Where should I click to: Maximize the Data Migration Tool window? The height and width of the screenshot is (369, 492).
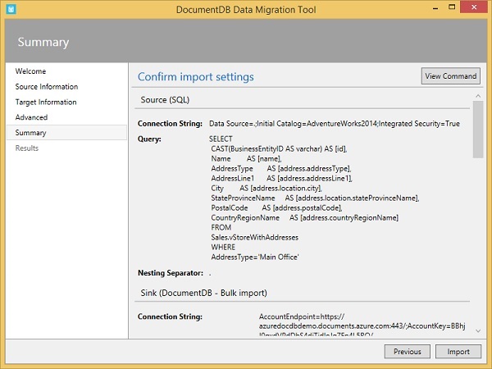tap(452, 9)
